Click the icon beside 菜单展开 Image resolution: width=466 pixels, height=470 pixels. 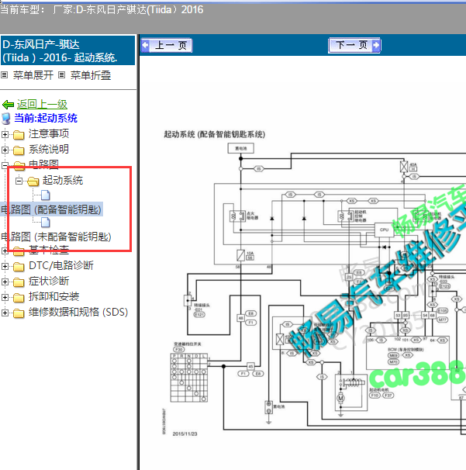[x=4, y=74]
